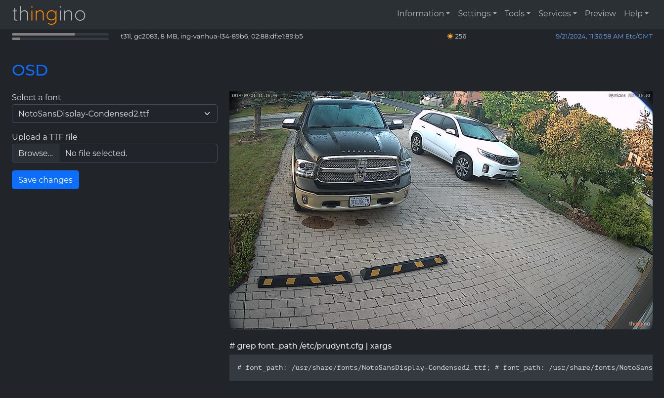The width and height of the screenshot is (664, 398).
Task: Click the device info text t31l, gc2083
Action: click(x=212, y=36)
